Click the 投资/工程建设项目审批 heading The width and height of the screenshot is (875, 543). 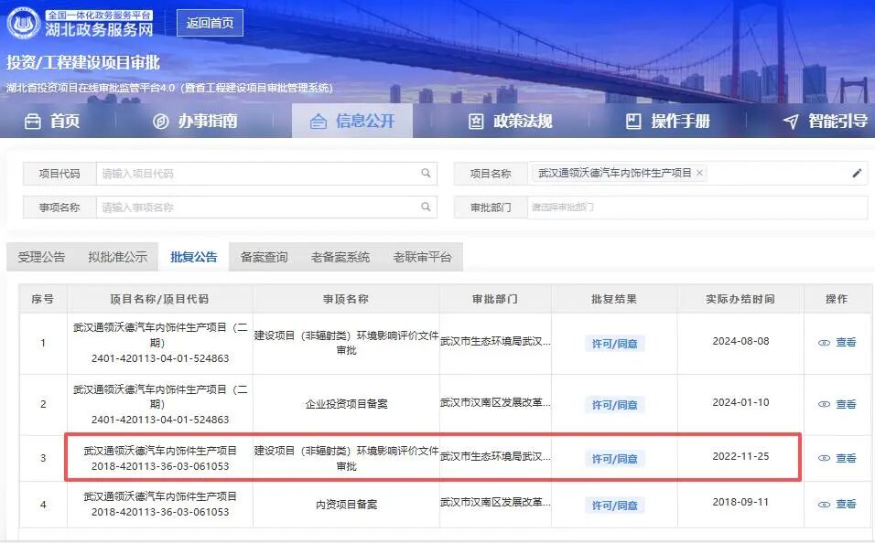click(x=83, y=62)
